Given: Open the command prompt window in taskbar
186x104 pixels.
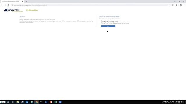Looking at the screenshot, I should coord(41,102).
